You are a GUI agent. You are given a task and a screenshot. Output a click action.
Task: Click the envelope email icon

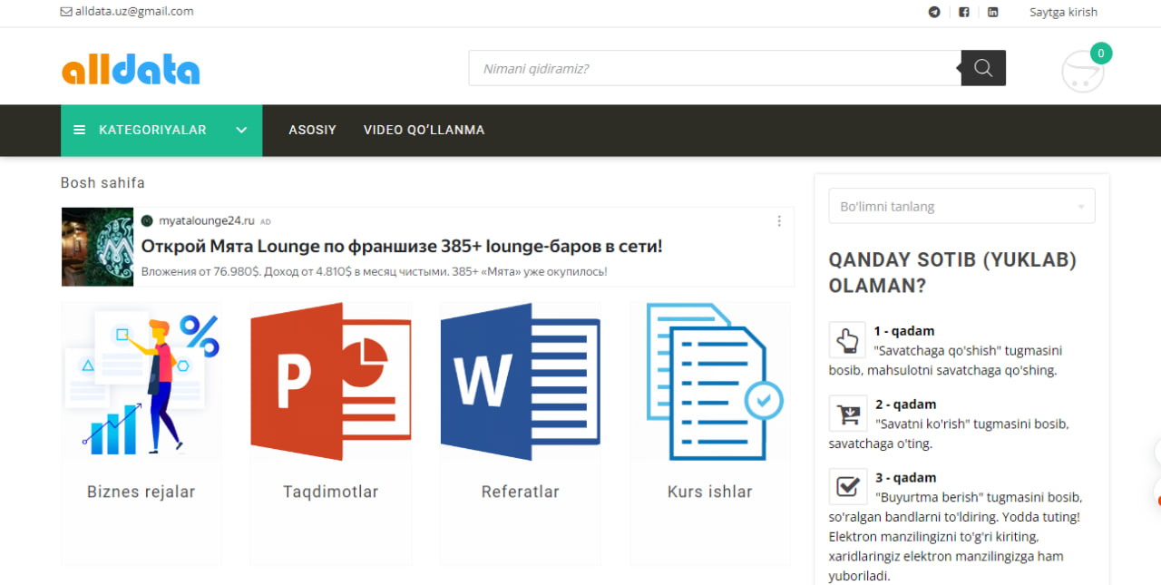(x=66, y=12)
